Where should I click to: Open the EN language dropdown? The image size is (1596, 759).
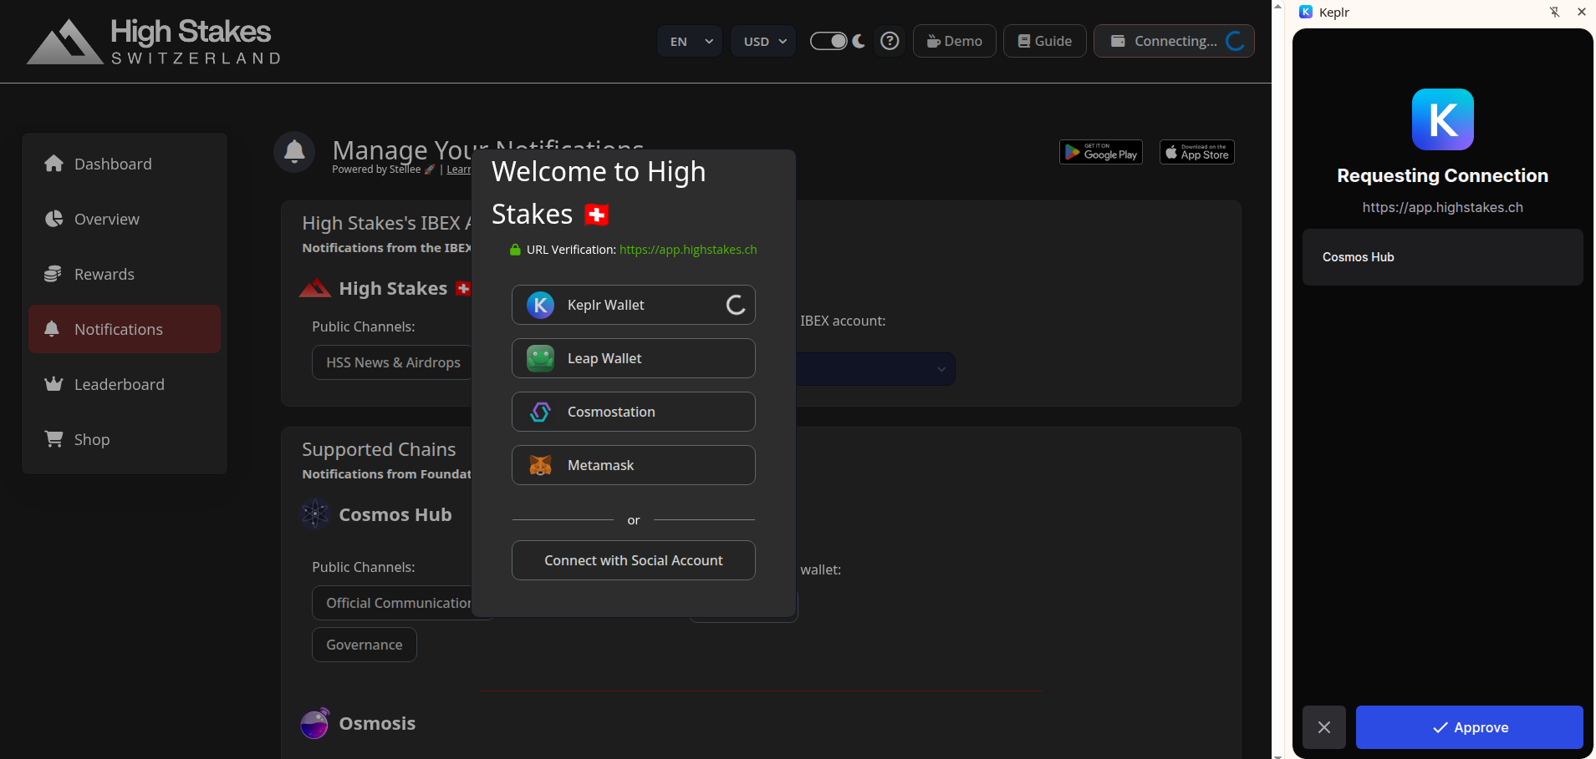point(691,41)
